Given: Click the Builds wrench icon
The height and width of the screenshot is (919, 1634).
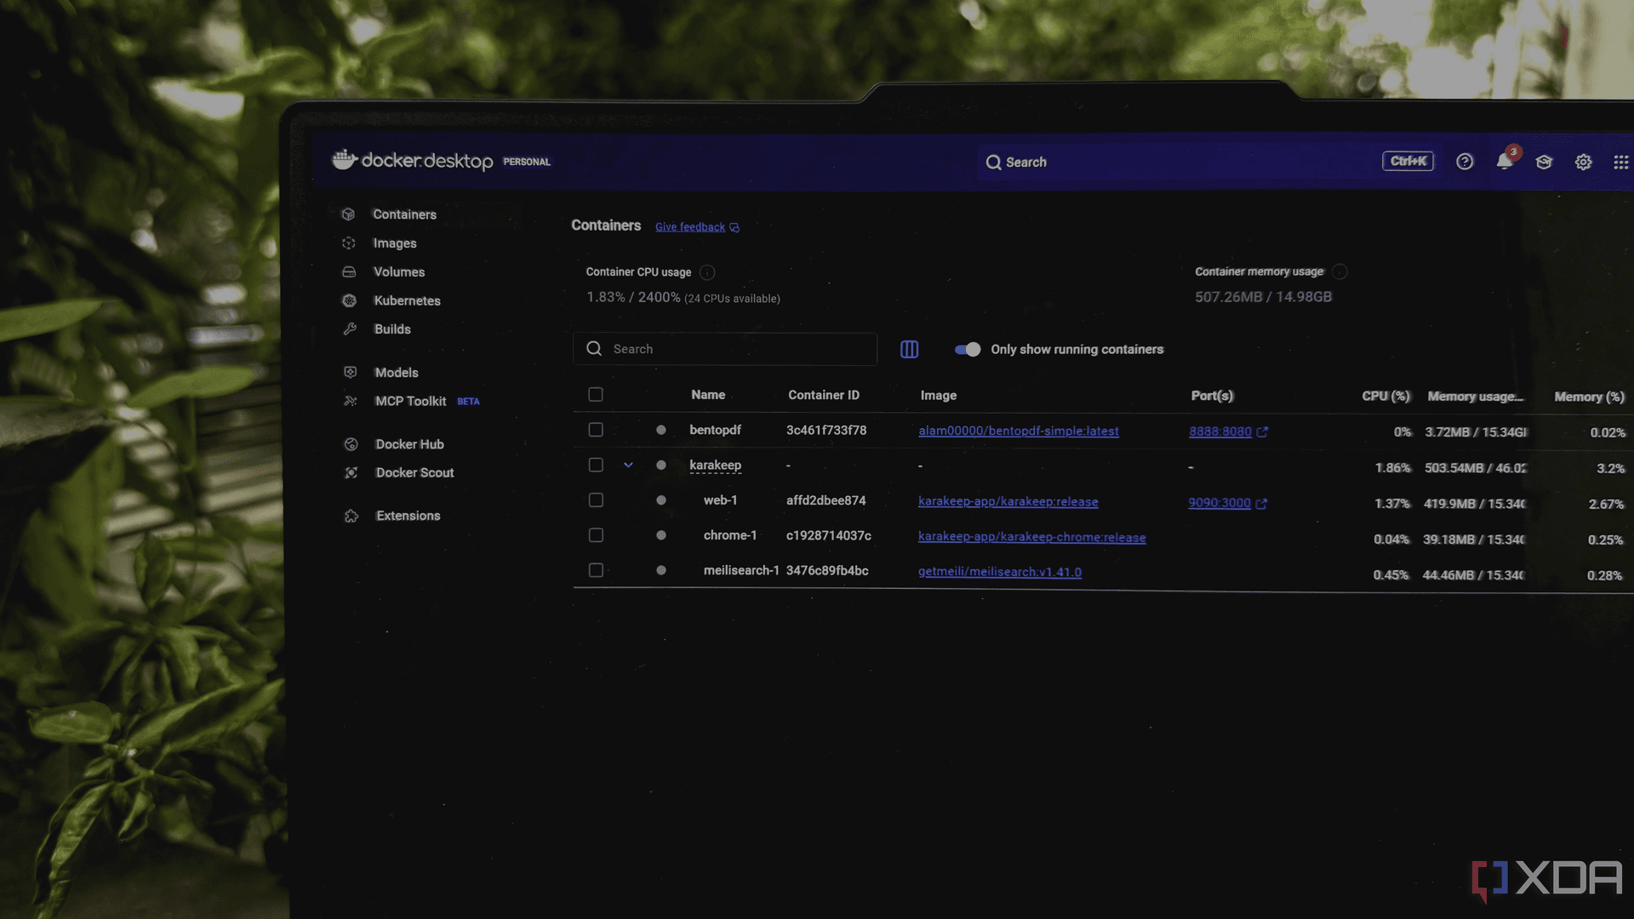Looking at the screenshot, I should point(350,328).
